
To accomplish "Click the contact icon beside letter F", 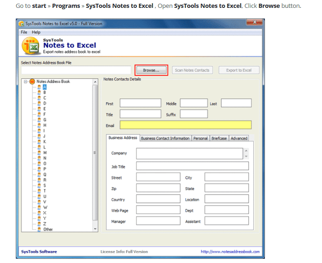I will tap(39, 114).
